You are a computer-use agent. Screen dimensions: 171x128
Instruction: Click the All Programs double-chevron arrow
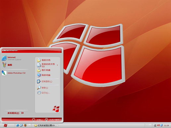[23, 113]
